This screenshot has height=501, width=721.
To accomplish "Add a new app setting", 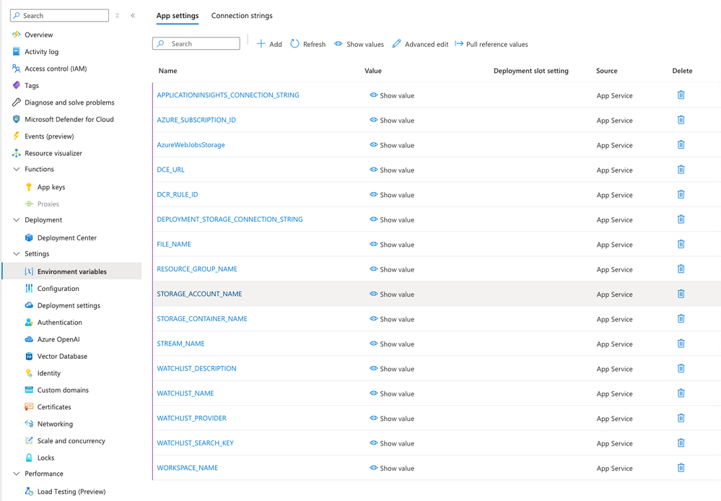I will click(x=269, y=44).
